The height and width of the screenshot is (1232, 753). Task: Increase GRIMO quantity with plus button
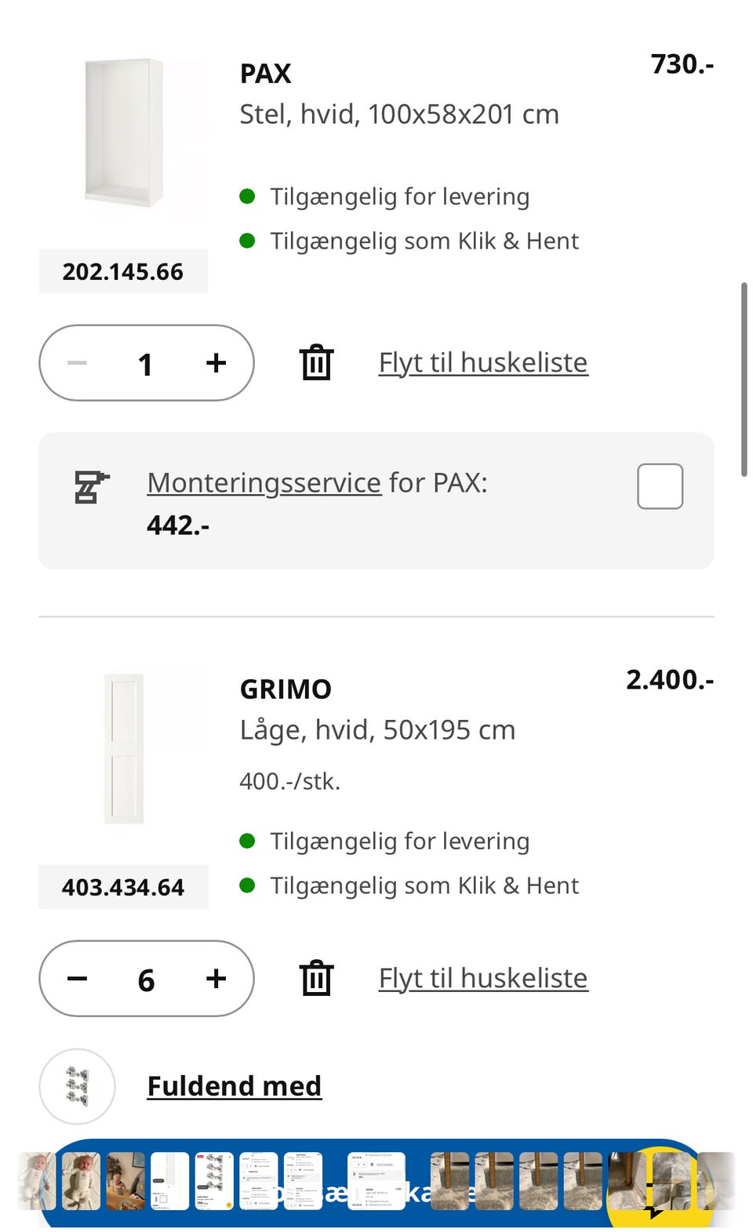point(216,979)
